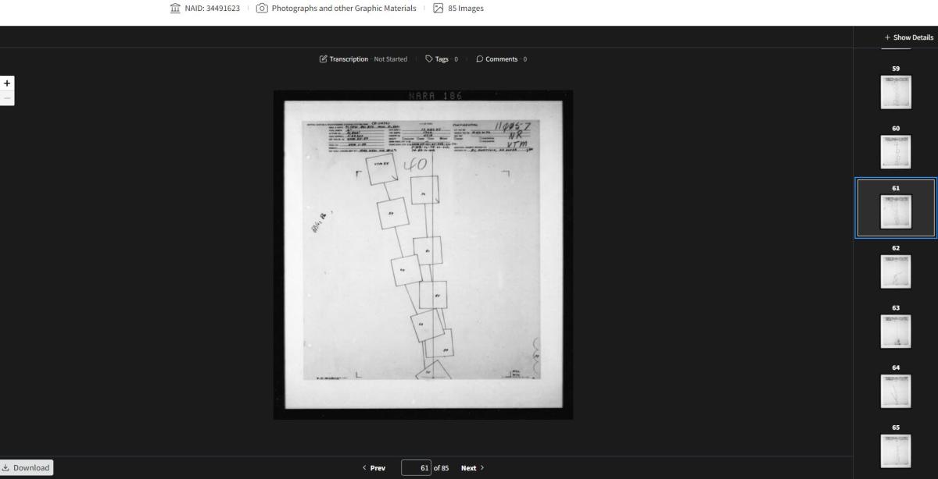Select thumbnail 64 in sidebar

pyautogui.click(x=896, y=391)
